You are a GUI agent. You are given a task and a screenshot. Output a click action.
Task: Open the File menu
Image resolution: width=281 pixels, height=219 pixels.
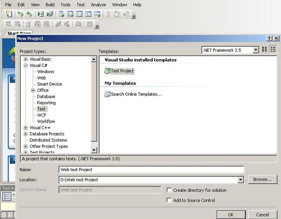point(8,5)
